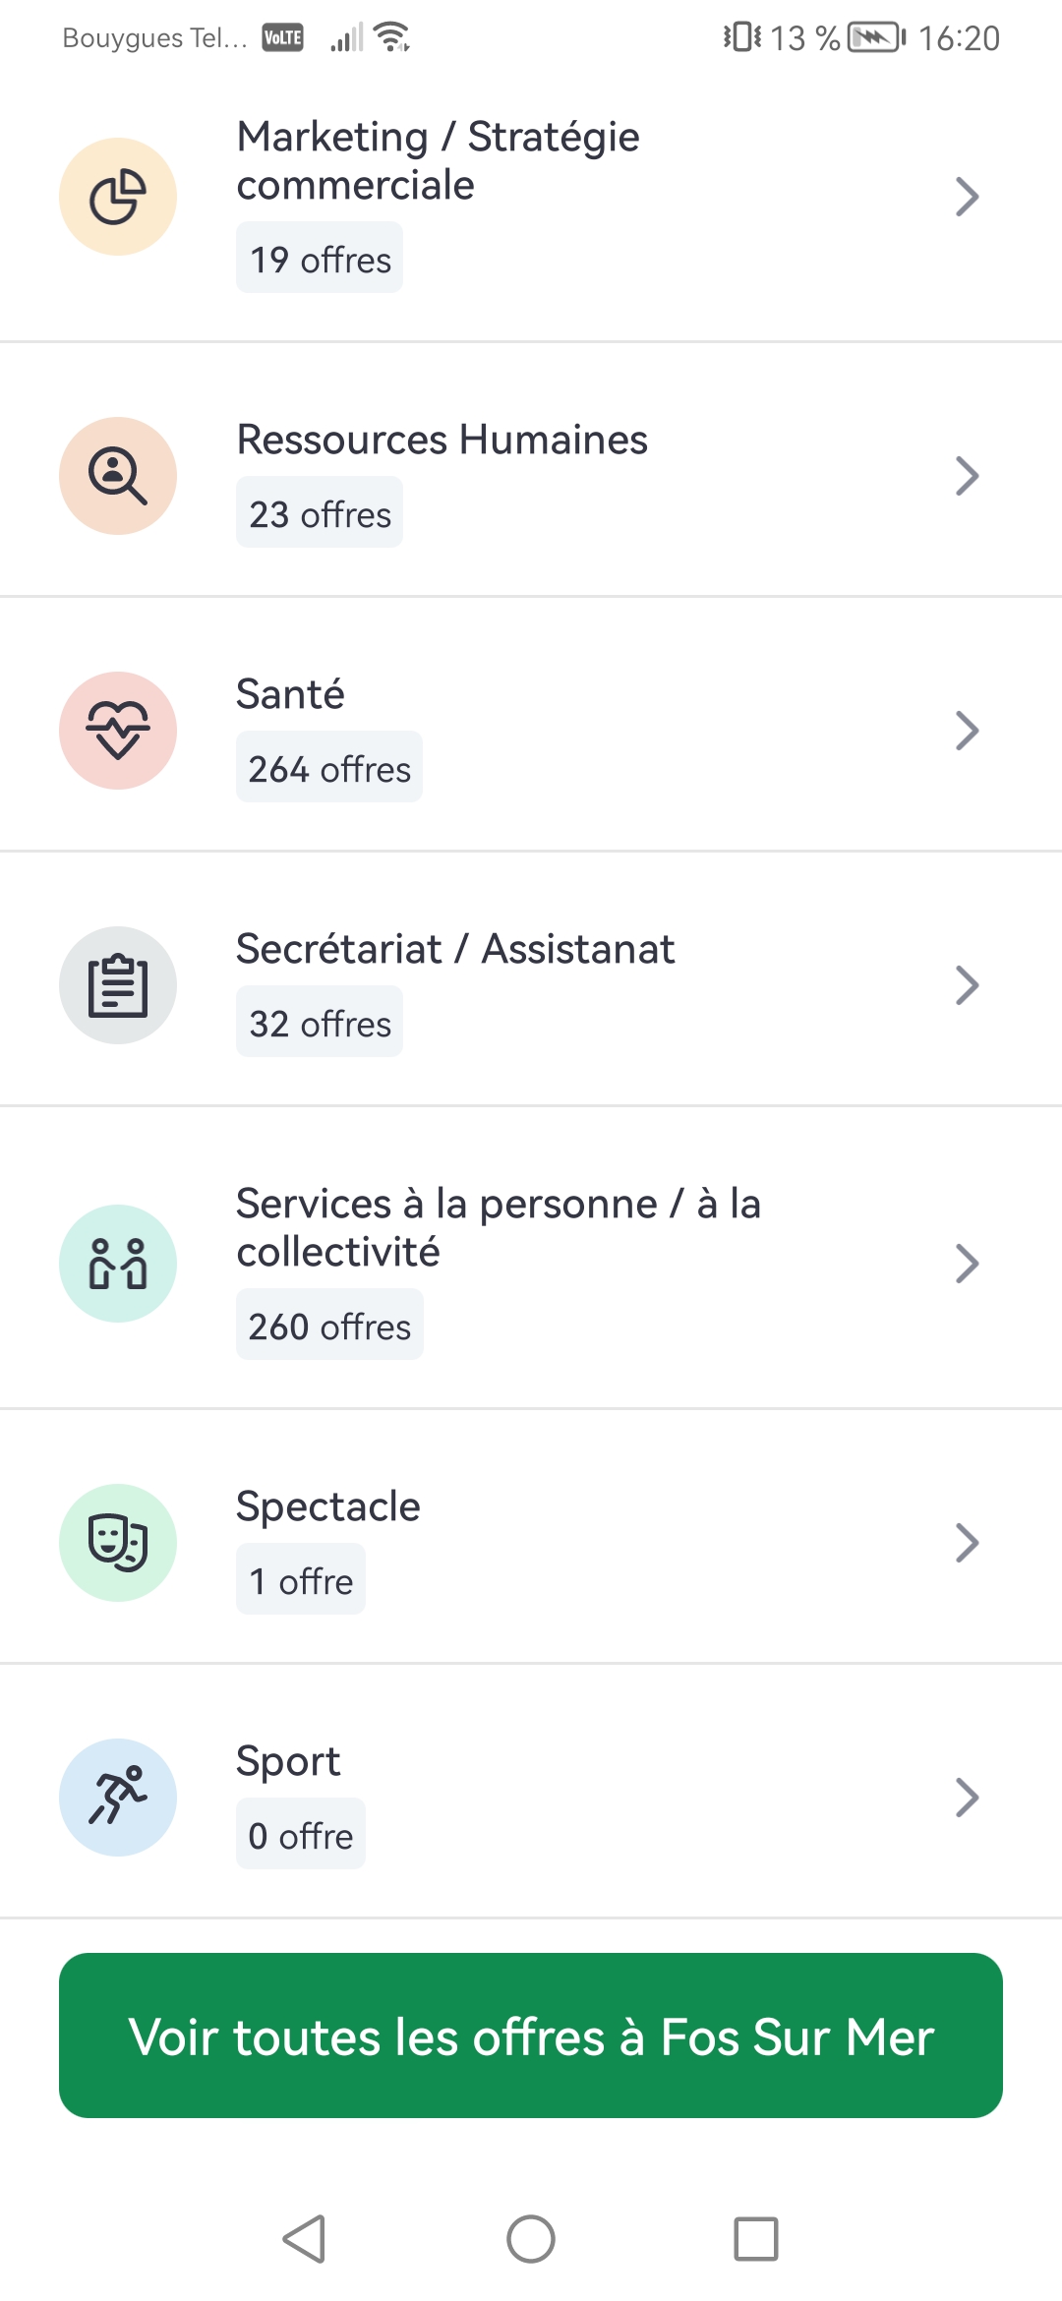The image size is (1062, 2301).
Task: Tap the Ressources Humaines magnifier icon
Action: pyautogui.click(x=118, y=476)
